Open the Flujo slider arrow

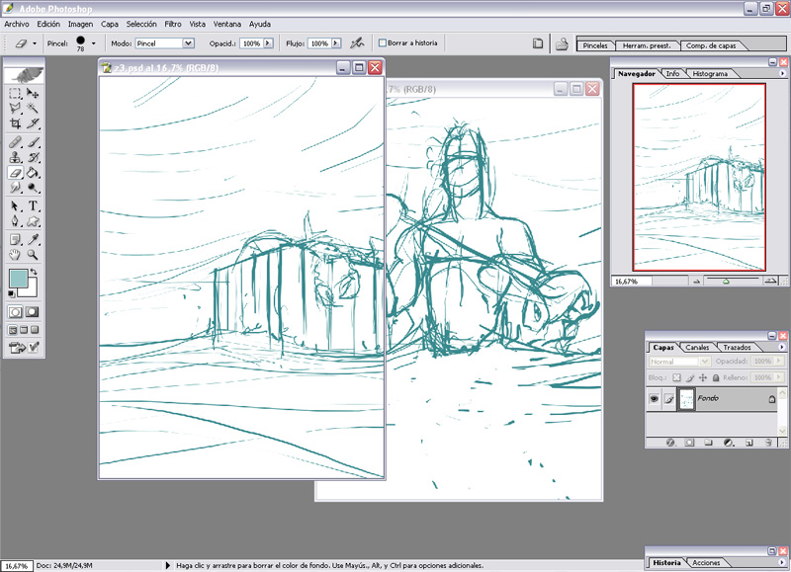tap(336, 43)
